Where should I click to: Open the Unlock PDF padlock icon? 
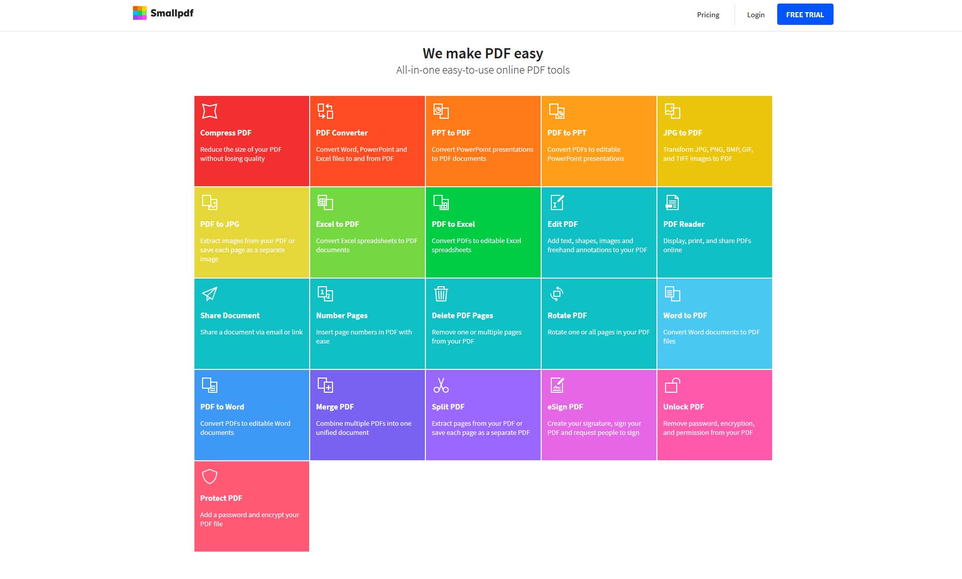[672, 385]
